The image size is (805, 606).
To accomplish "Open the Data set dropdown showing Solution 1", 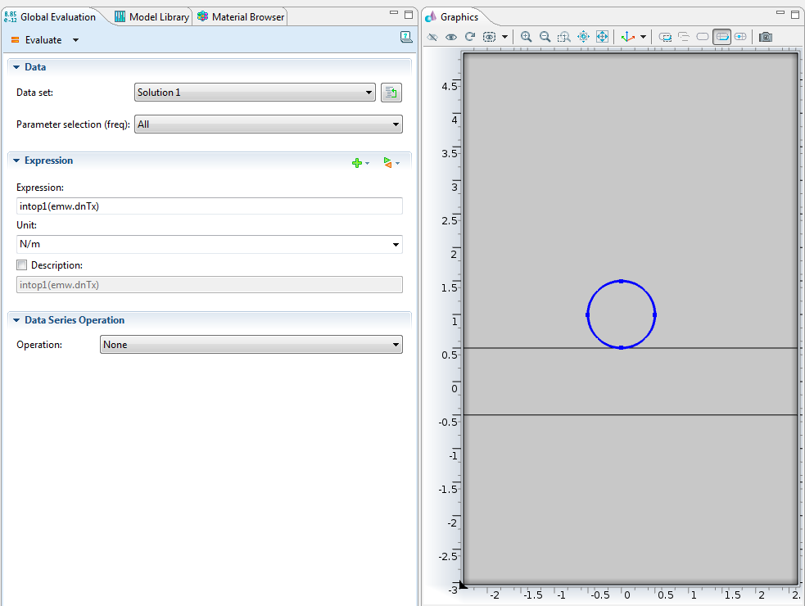I will tap(255, 93).
